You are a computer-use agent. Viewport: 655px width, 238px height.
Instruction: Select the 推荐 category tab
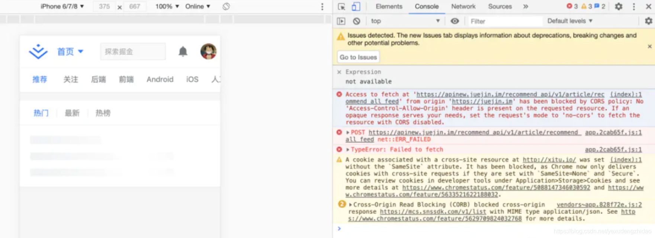[x=40, y=79]
